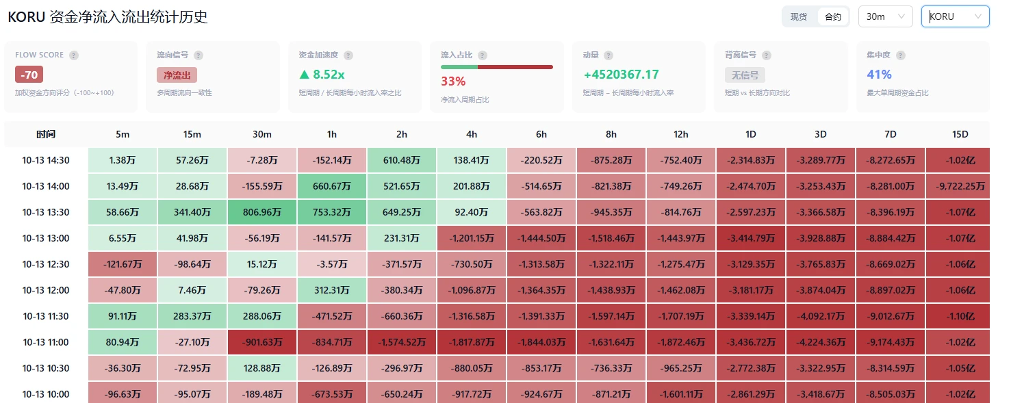Click the 无信号 divergence badge
The width and height of the screenshot is (1011, 403).
coord(745,75)
